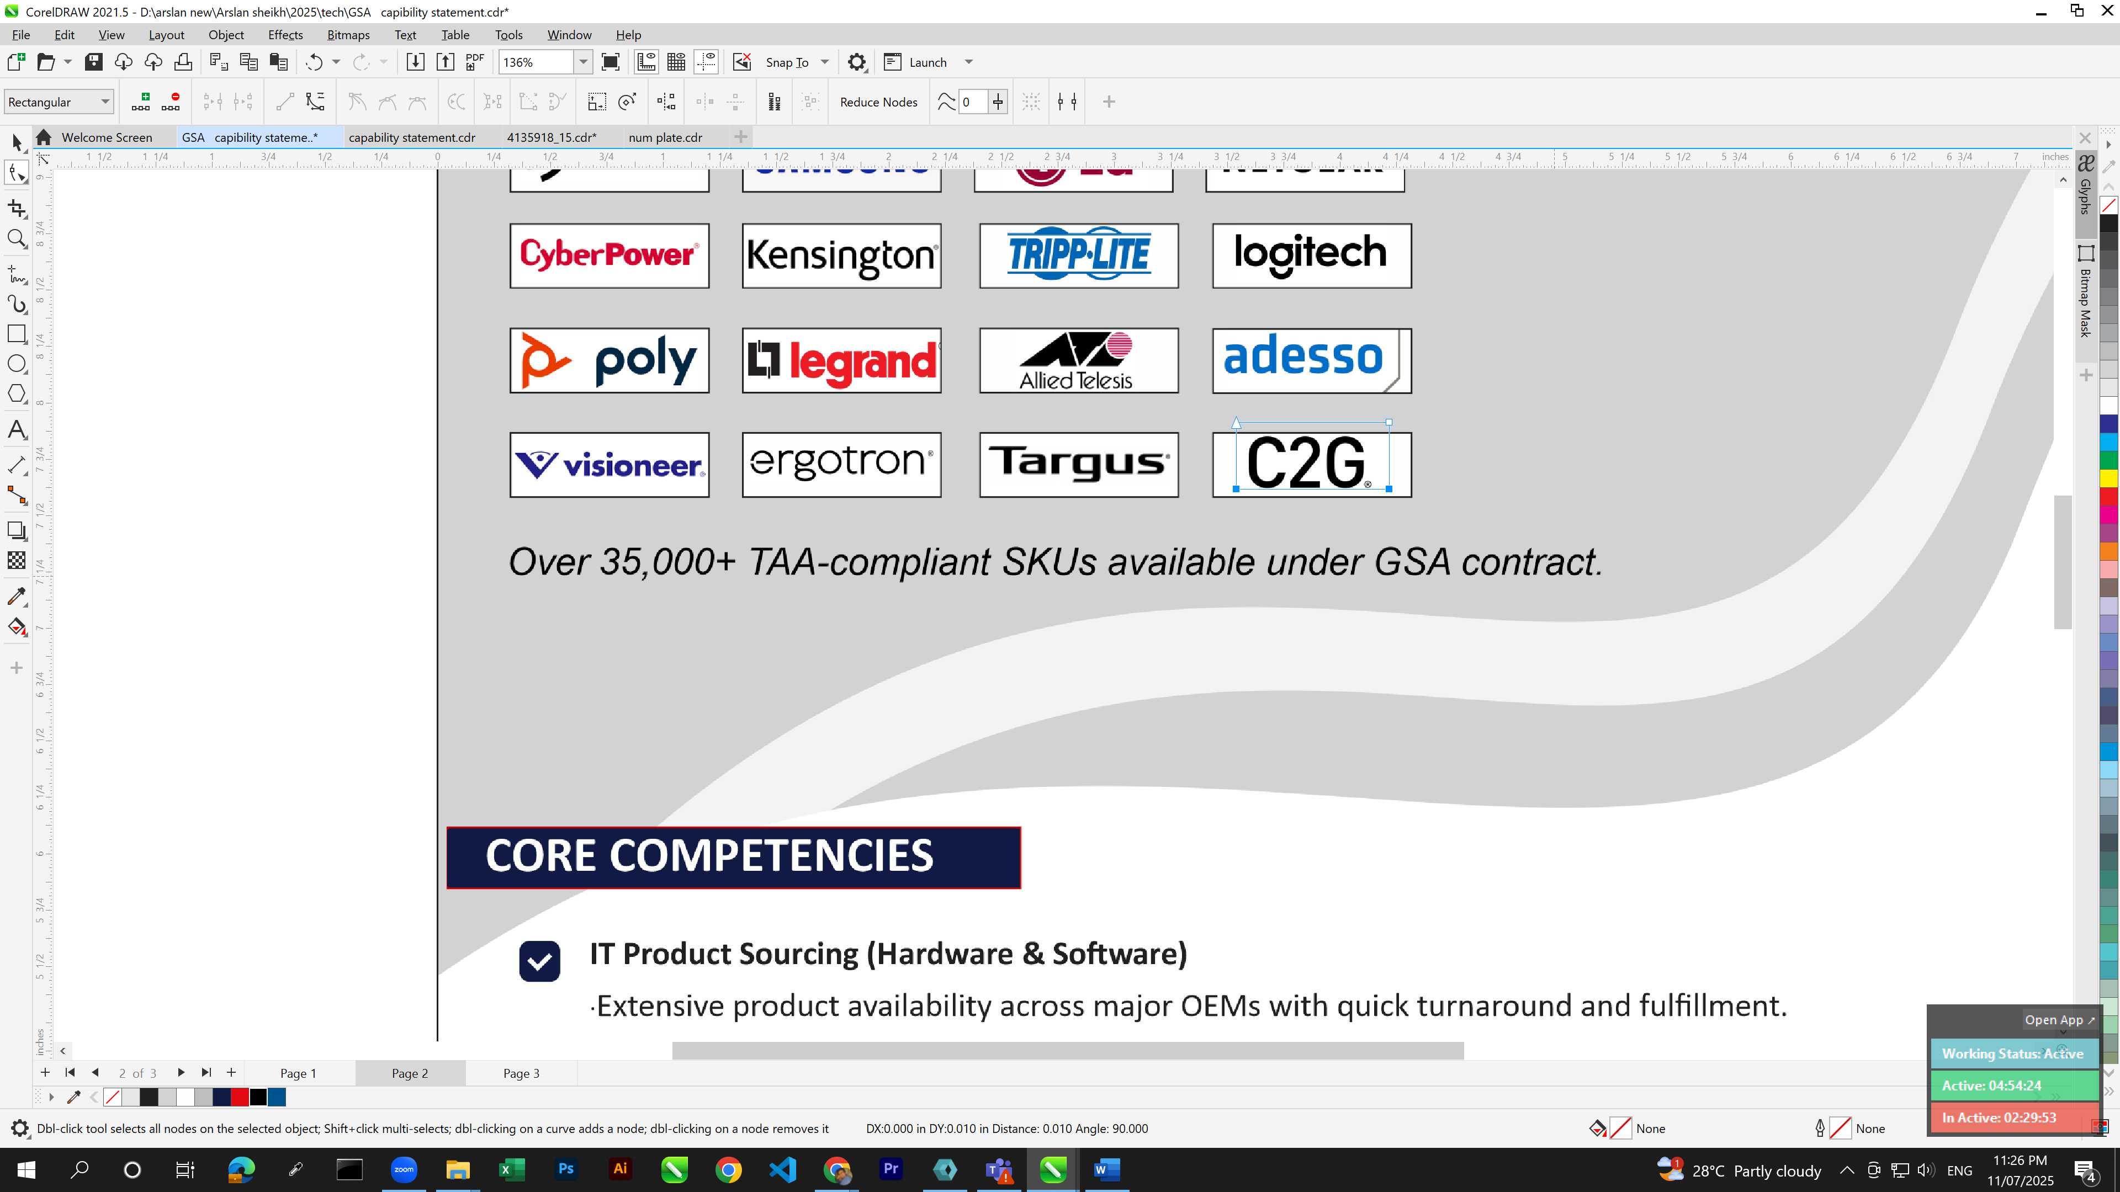
Task: Go to Page 3 tab
Action: pyautogui.click(x=521, y=1073)
